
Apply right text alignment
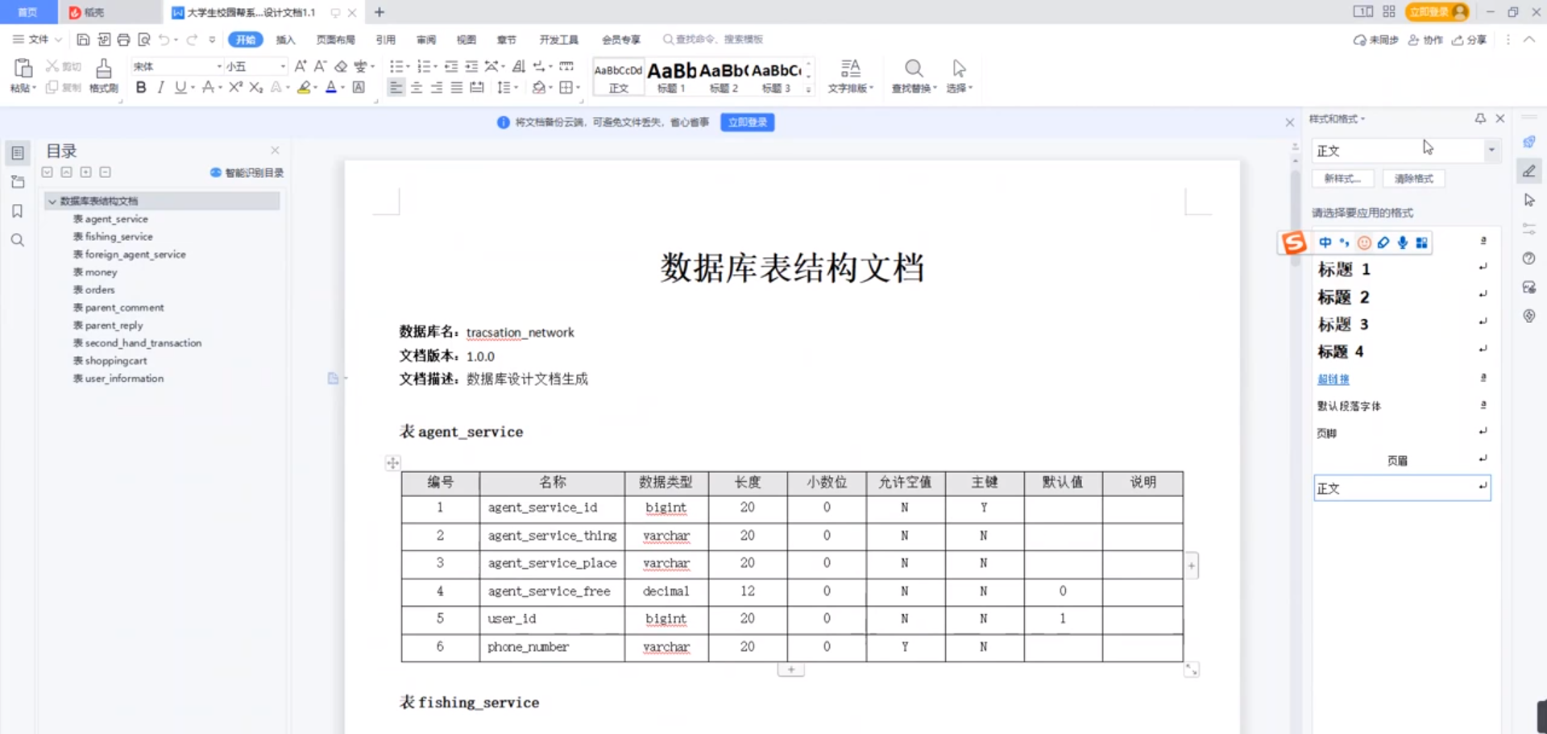point(437,87)
